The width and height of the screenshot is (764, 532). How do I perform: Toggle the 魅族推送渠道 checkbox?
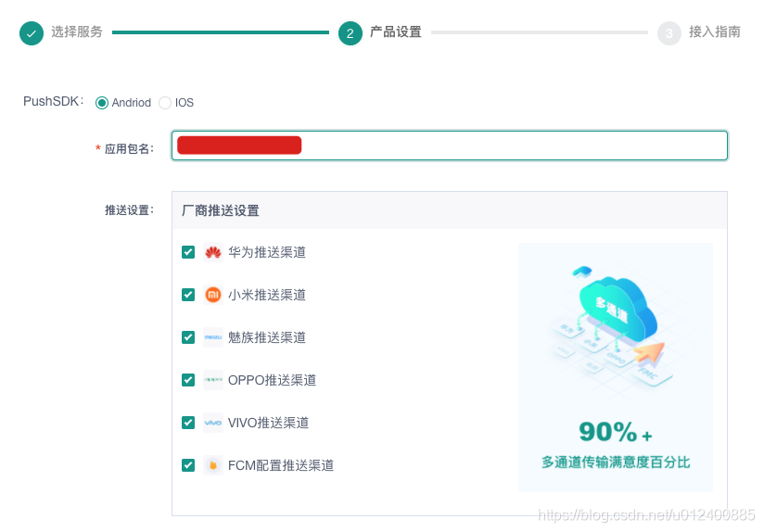tap(188, 337)
